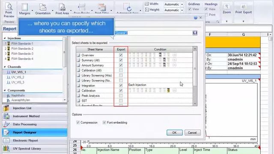Viewport: 274px width, 154px height.
Task: Uncheck Export for the Overview sheet
Action: tap(121, 55)
